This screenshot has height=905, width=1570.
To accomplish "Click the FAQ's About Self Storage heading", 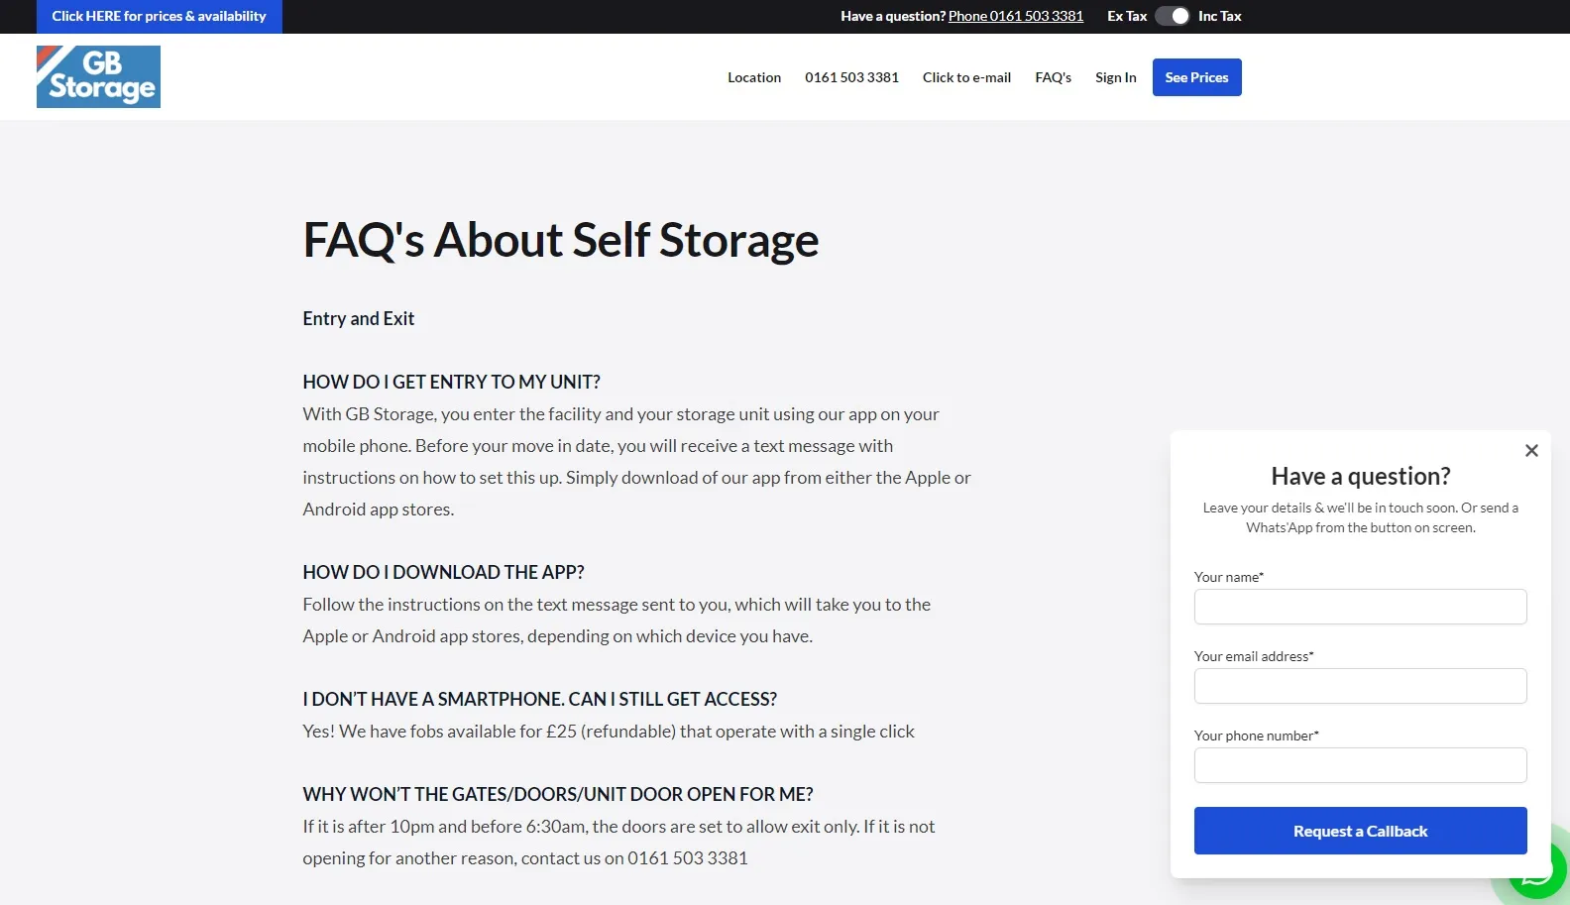I will click(561, 240).
